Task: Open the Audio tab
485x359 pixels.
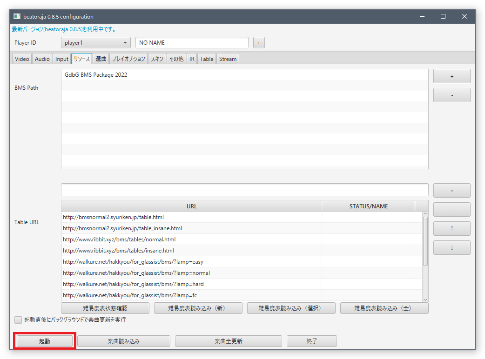Action: point(42,59)
